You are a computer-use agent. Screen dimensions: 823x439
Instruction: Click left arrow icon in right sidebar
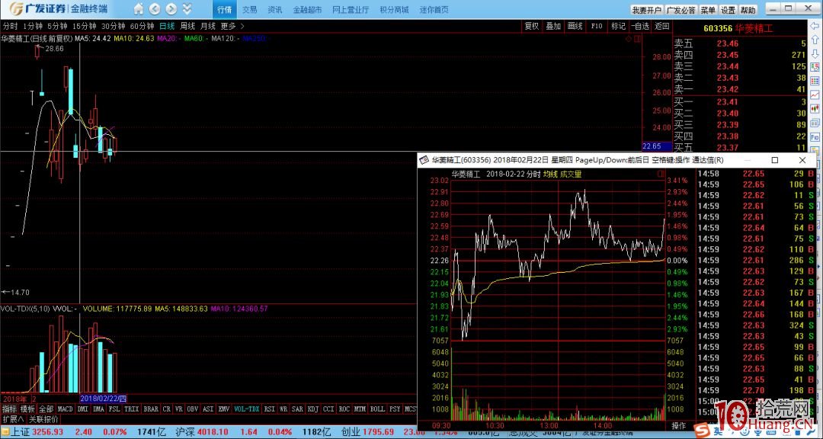coord(815,27)
